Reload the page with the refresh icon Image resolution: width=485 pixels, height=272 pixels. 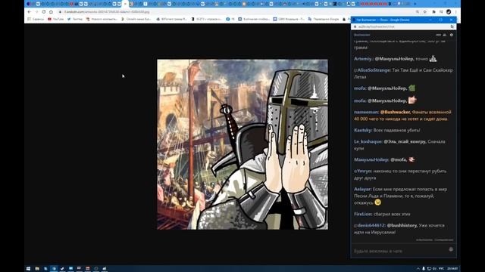tap(44, 12)
